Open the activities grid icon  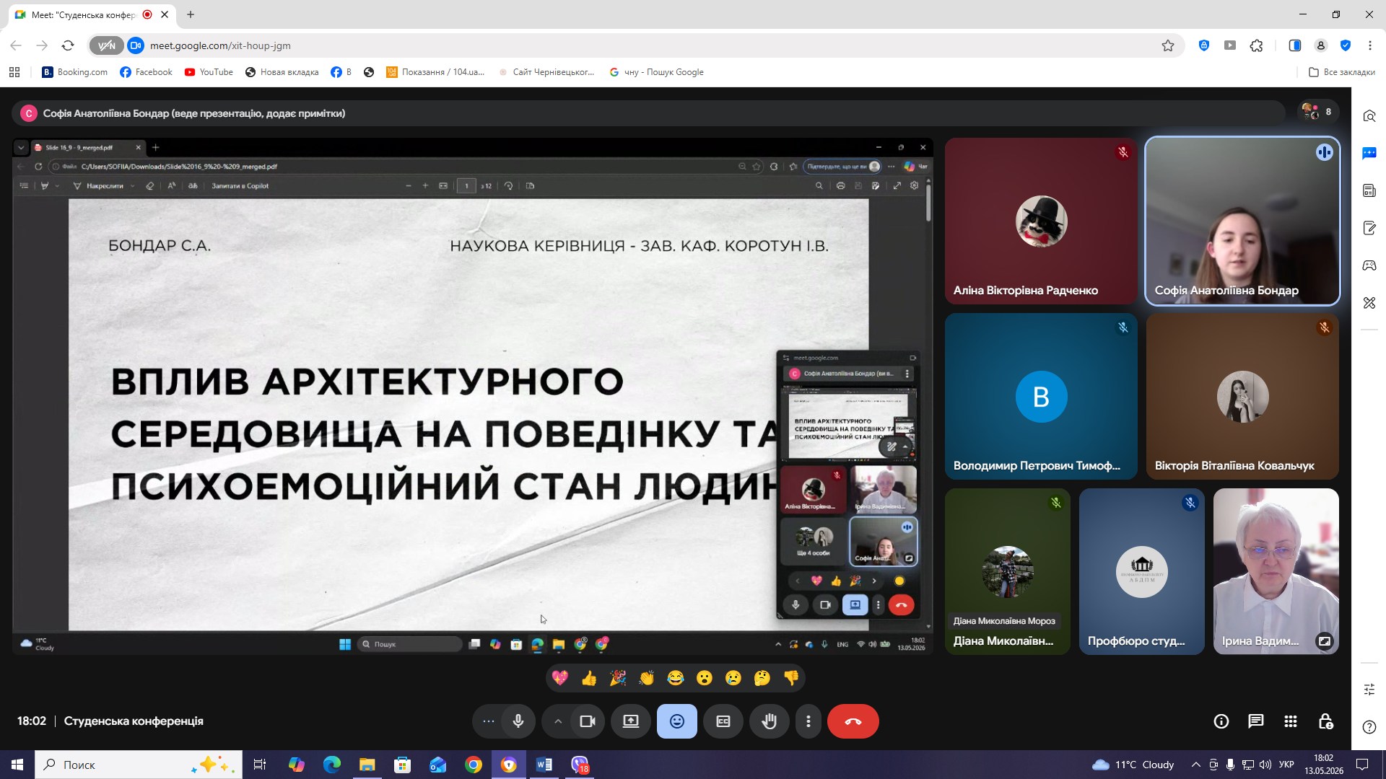[x=1291, y=721]
